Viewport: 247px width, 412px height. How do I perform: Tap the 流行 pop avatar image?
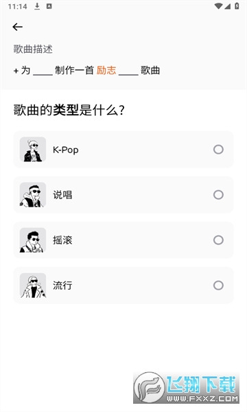point(33,286)
